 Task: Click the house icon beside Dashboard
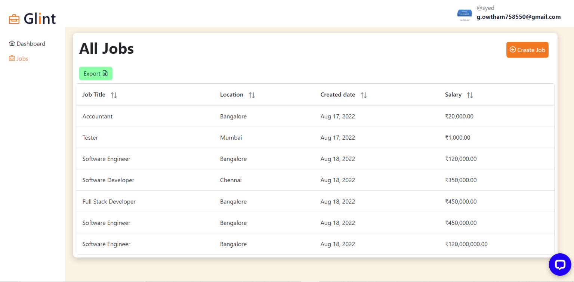click(12, 44)
